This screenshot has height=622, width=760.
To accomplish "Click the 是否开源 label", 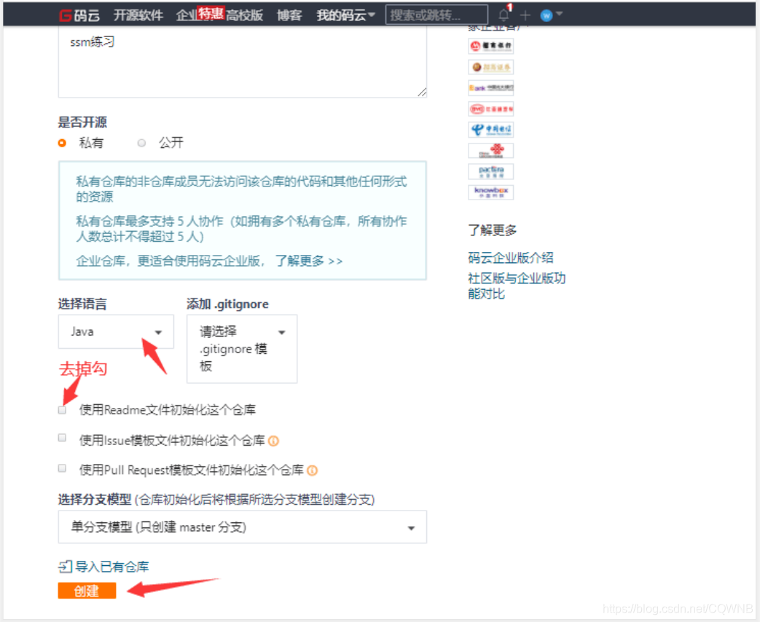I will coord(82,122).
